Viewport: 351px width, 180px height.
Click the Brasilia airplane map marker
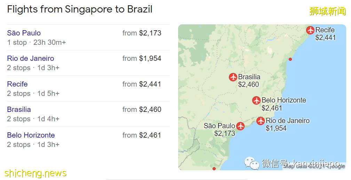[233, 77]
